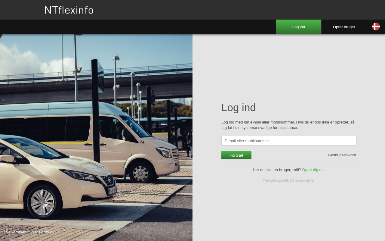Click the green Fortsæt button
This screenshot has width=385, height=241.
(x=236, y=155)
